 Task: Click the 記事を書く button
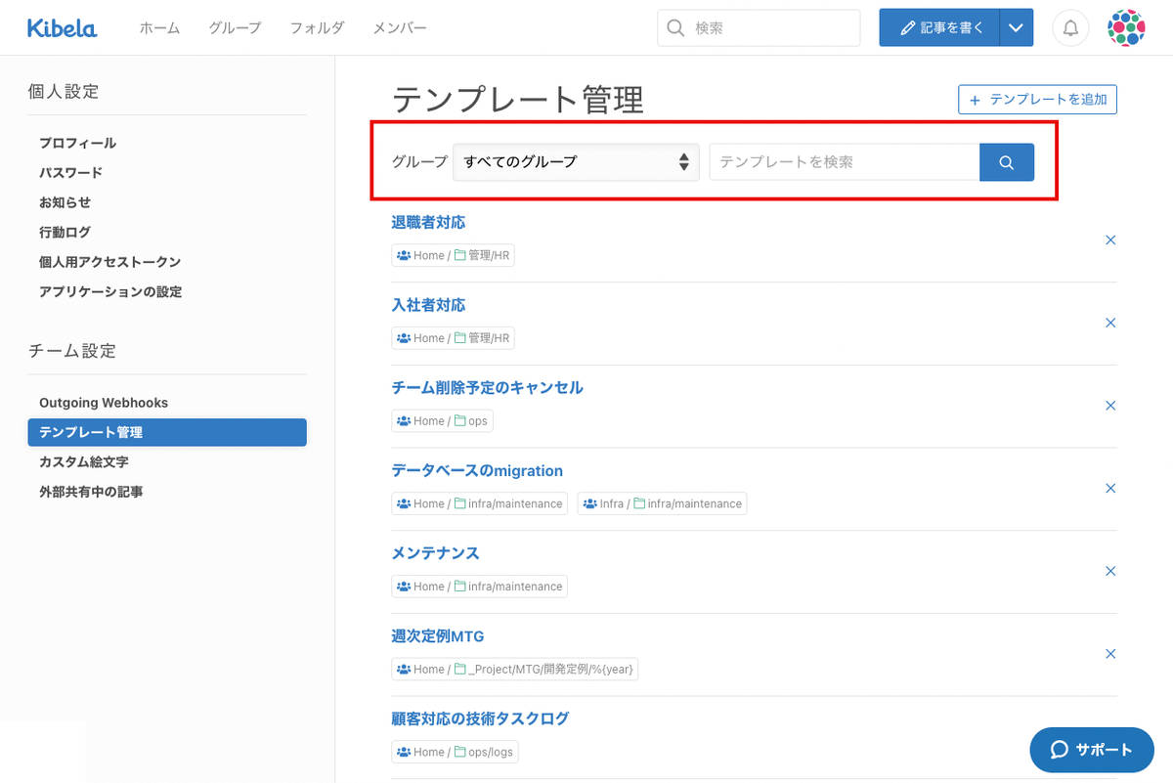pos(939,28)
